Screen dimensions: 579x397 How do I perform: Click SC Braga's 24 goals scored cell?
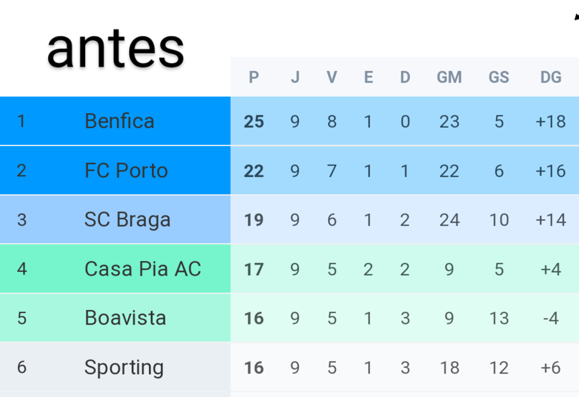pos(449,220)
